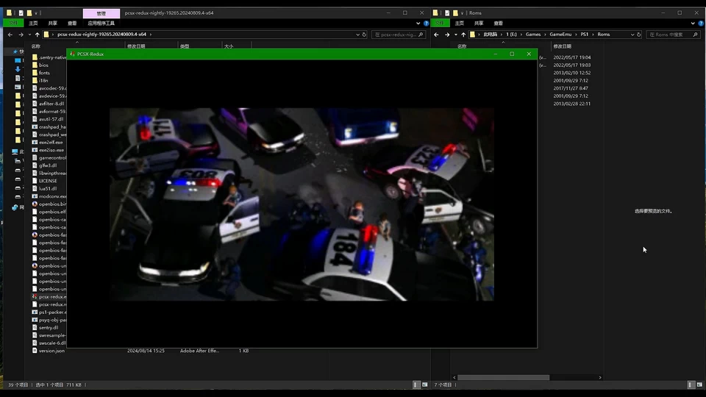Select the sentry.dll file

coord(49,328)
